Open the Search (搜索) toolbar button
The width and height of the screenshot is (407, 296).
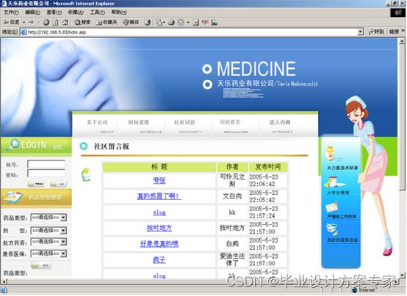(82, 22)
